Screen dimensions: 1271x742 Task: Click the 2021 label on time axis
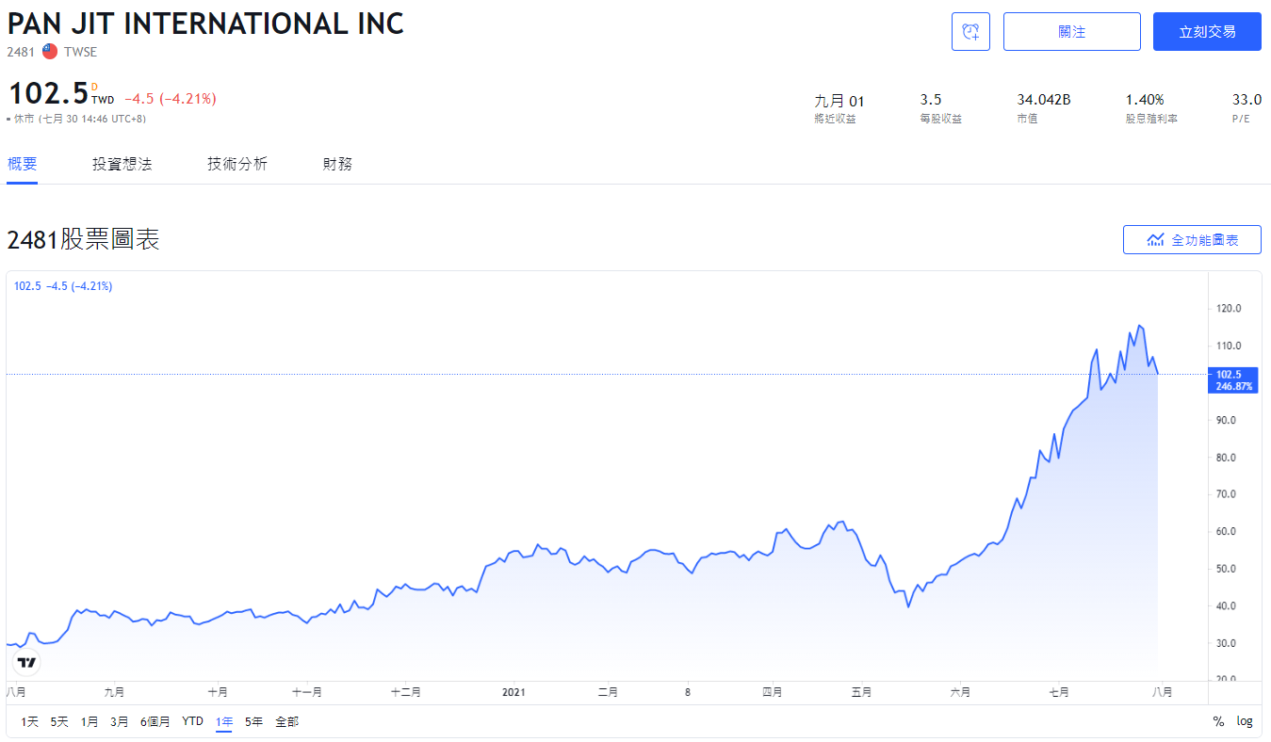[x=513, y=692]
